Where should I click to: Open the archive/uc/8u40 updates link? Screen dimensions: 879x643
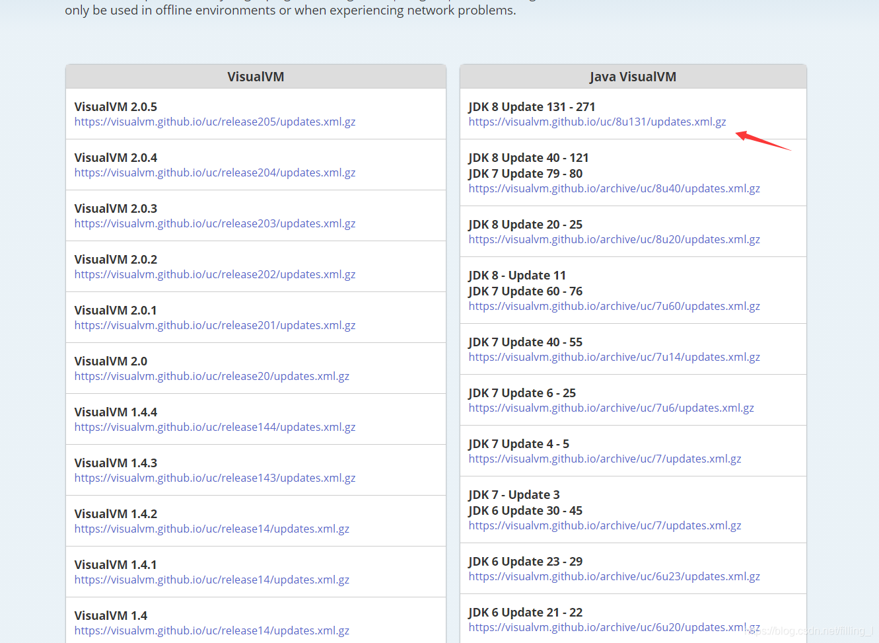614,188
